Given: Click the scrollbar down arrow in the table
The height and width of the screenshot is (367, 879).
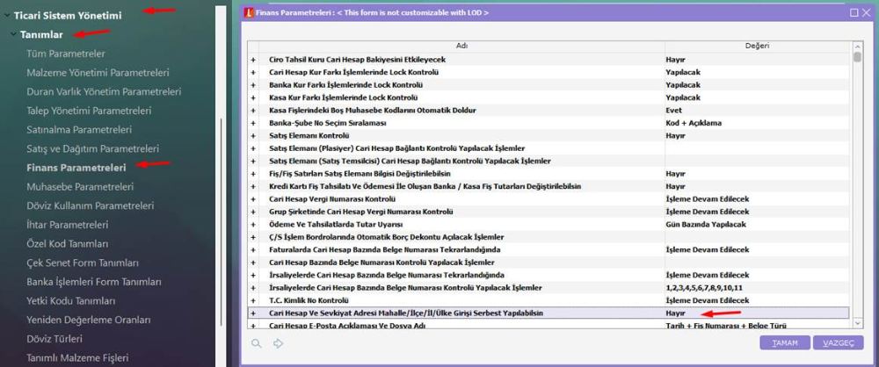Looking at the screenshot, I should 857,323.
